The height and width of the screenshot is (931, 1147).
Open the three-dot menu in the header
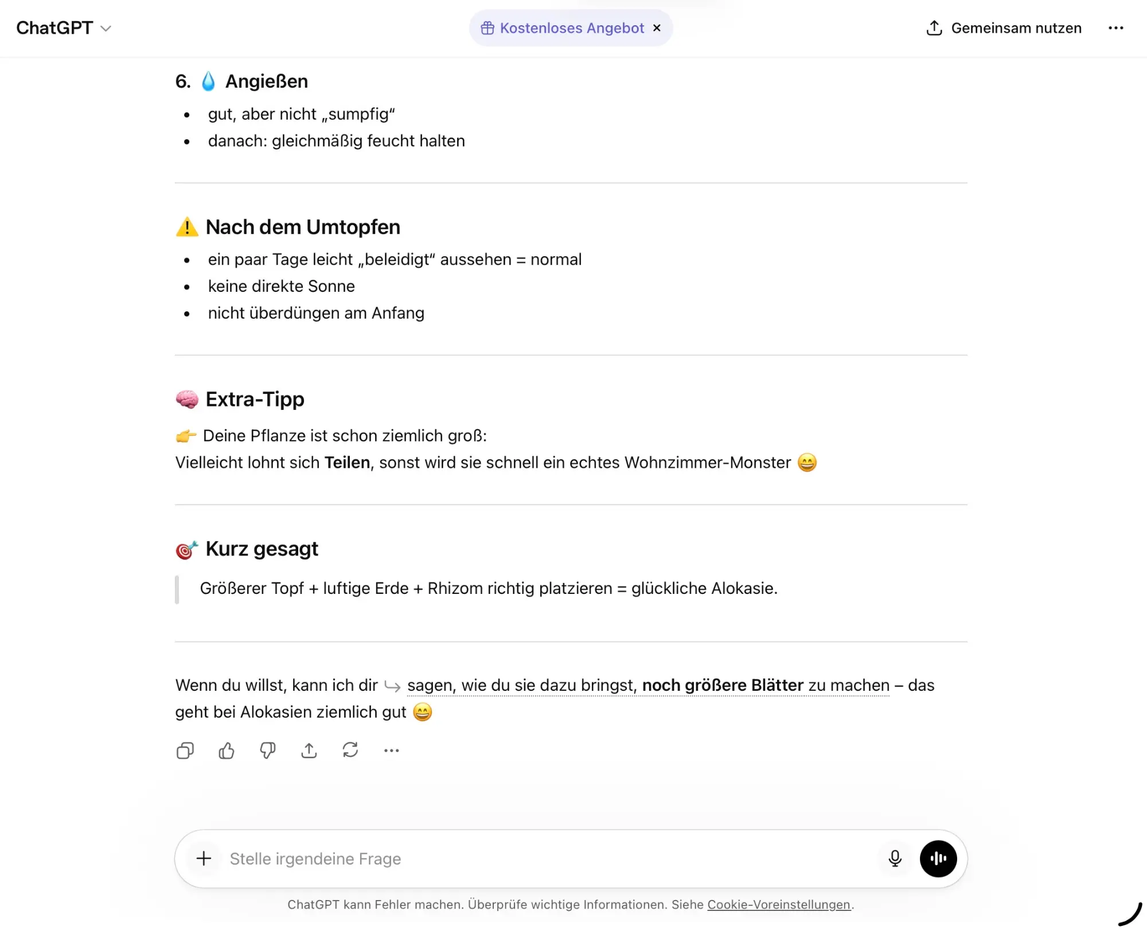(x=1115, y=28)
